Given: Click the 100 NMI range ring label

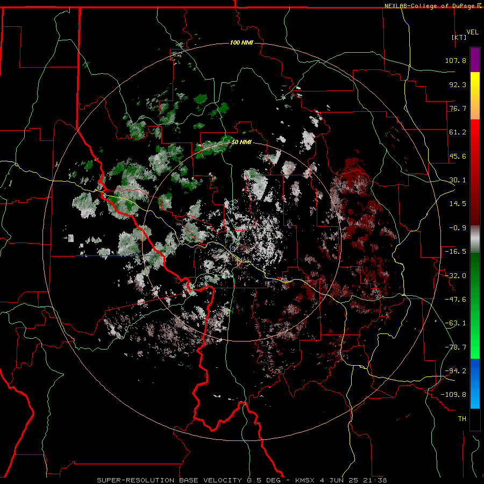Looking at the screenshot, I should [241, 42].
